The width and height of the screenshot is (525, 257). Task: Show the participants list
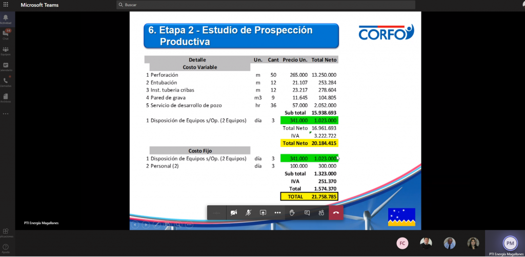pos(321,212)
